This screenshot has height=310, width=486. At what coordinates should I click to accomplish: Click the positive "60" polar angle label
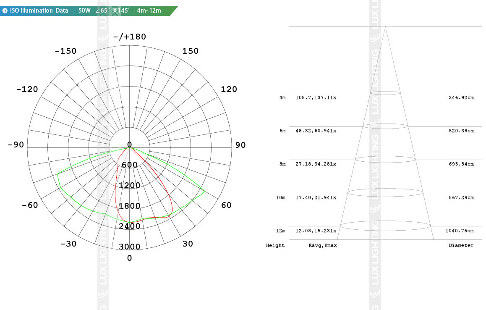pyautogui.click(x=226, y=205)
